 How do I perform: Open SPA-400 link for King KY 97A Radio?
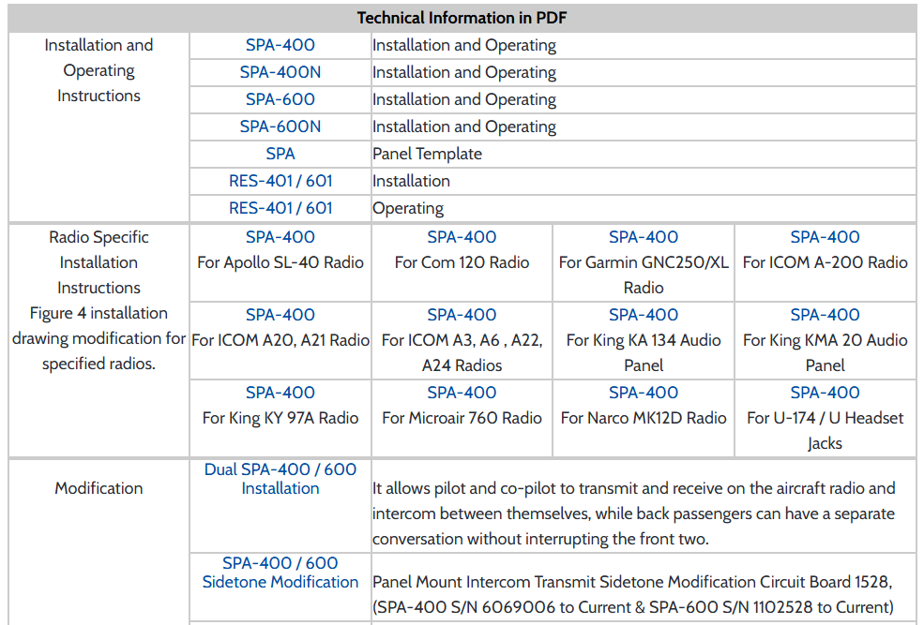[280, 393]
